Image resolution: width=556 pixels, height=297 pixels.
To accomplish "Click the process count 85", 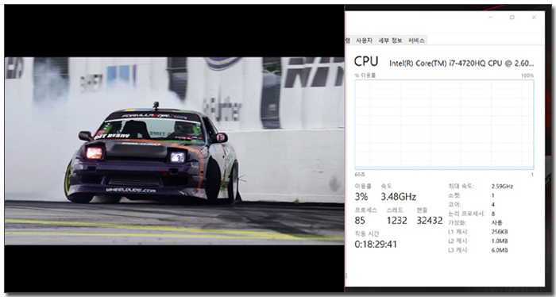I will point(360,221).
